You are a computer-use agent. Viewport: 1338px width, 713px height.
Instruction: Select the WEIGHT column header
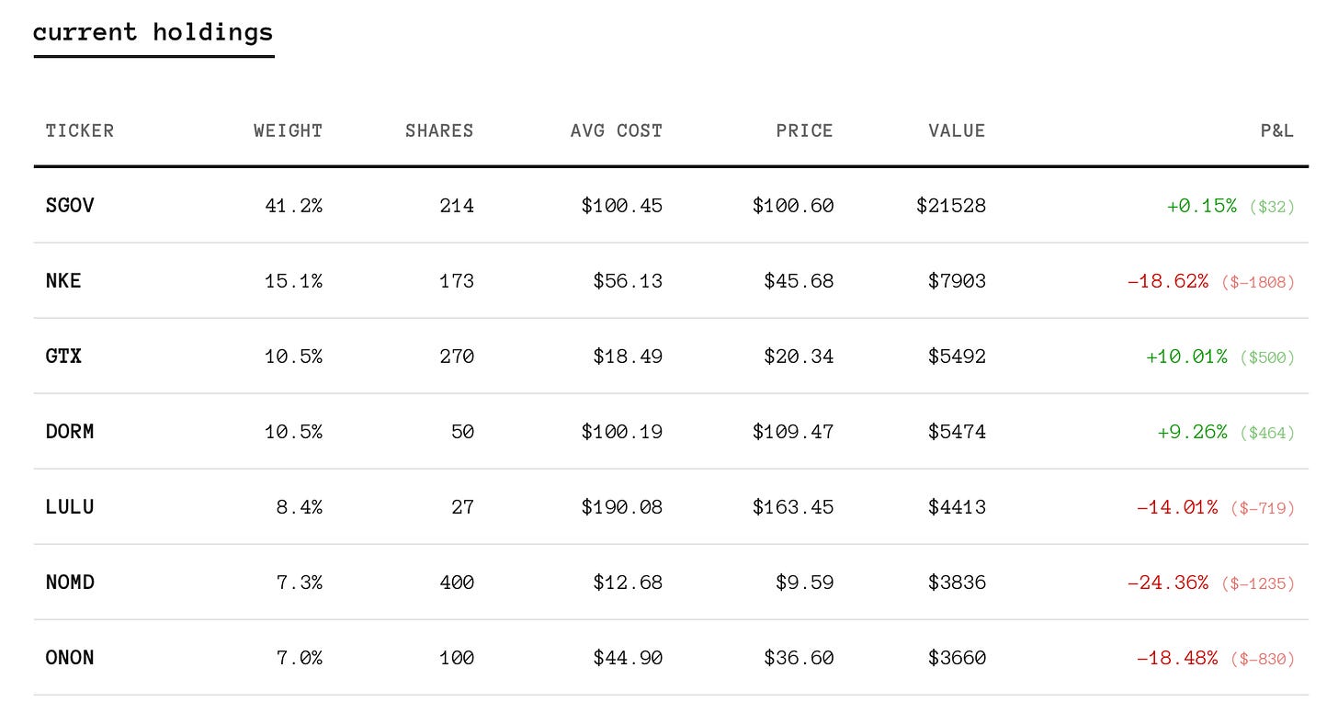289,130
